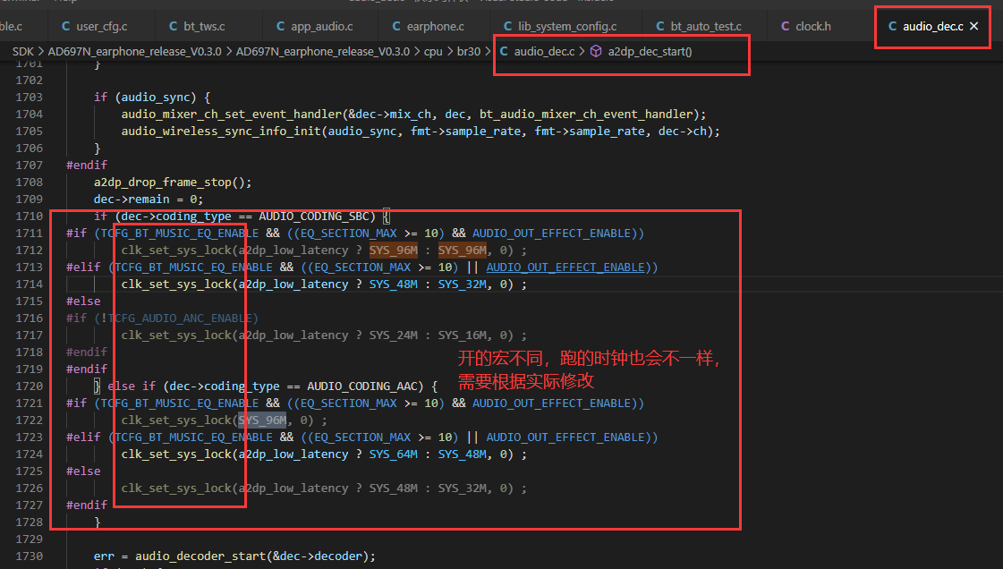
Task: Click the C file icon on lib_system_config.c tab
Action: coord(508,26)
